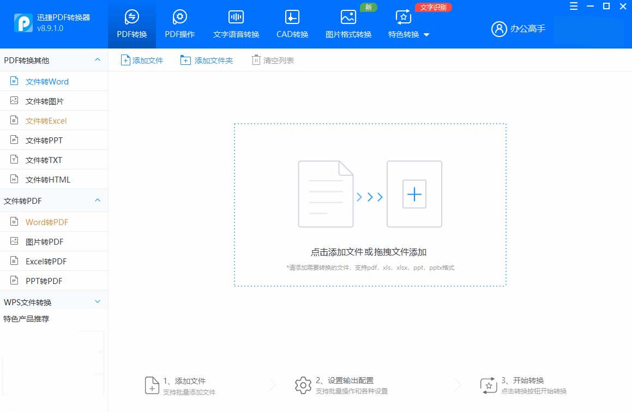Image resolution: width=632 pixels, height=412 pixels.
Task: Click the 特色转换 star icon
Action: click(403, 16)
